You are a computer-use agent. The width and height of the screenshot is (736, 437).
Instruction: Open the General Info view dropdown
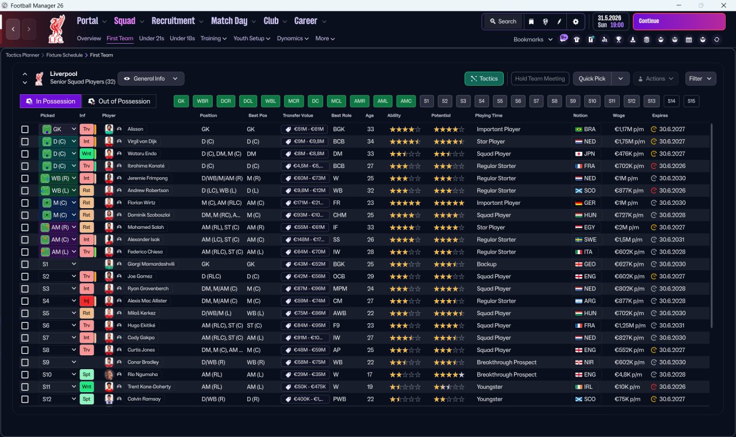pyautogui.click(x=151, y=79)
